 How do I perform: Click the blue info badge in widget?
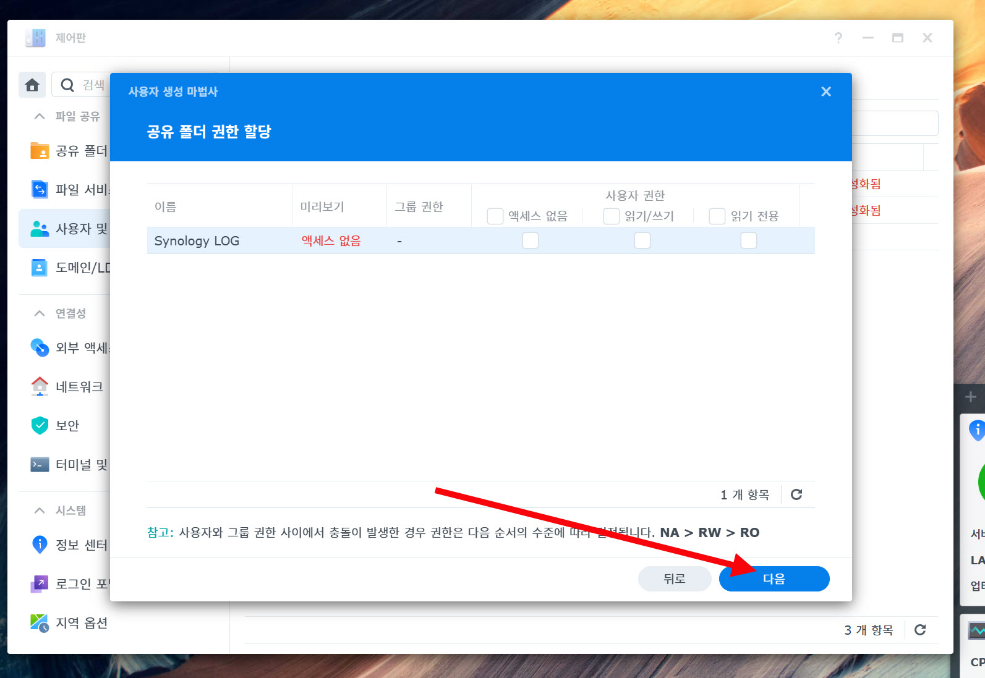pyautogui.click(x=977, y=430)
